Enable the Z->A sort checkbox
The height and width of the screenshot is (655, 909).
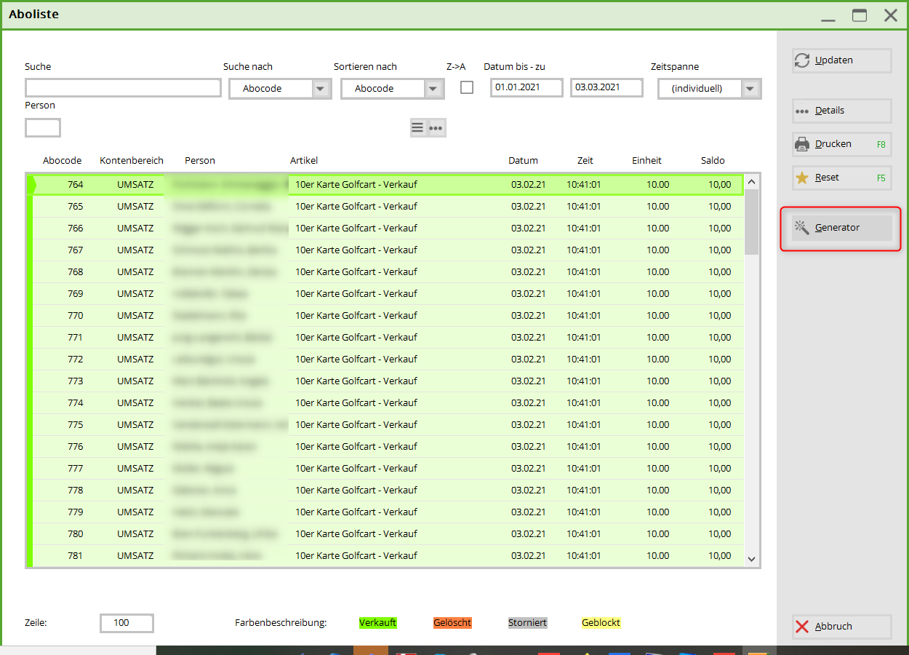(x=467, y=87)
